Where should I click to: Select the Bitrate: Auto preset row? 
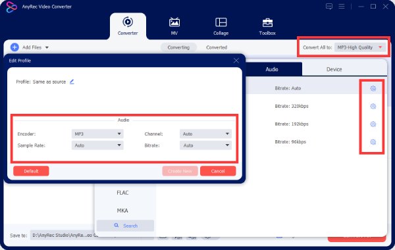[x=316, y=88]
